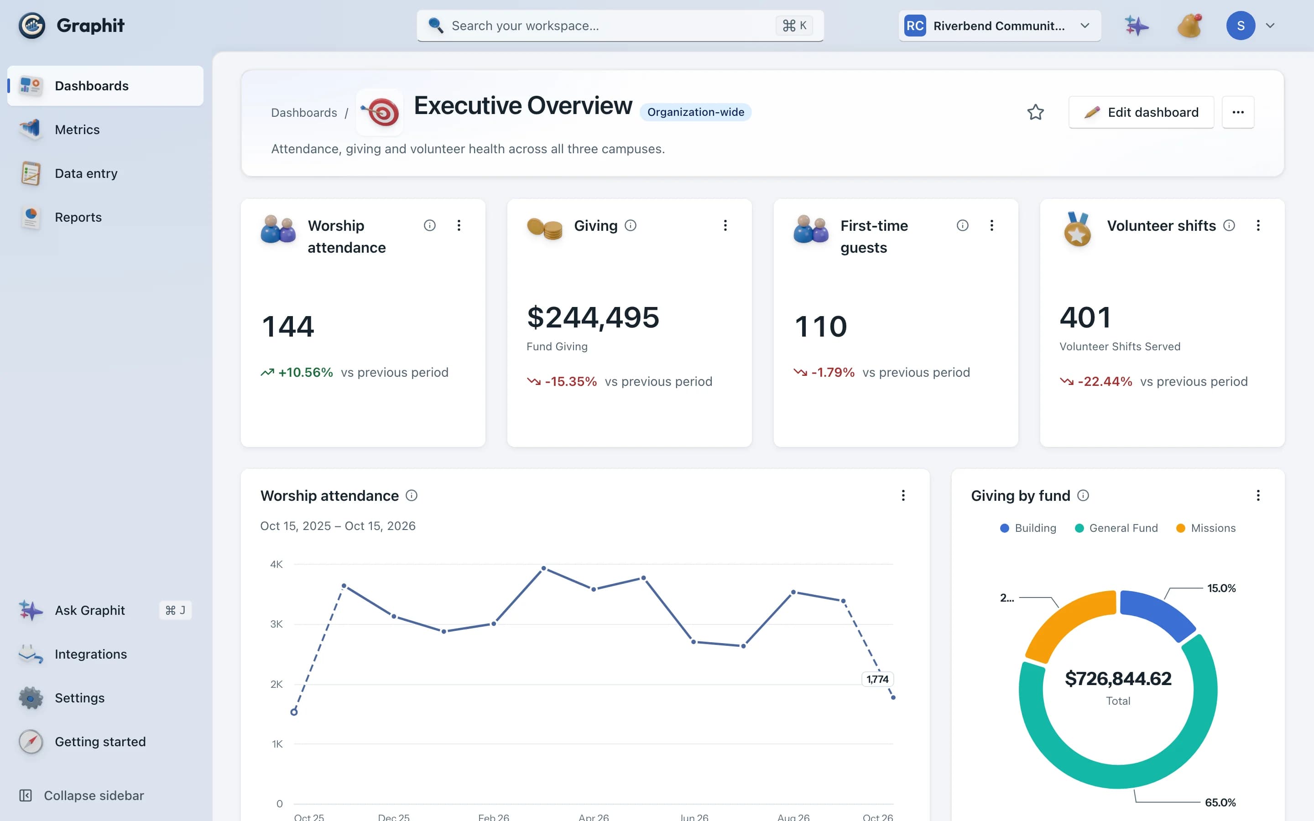
Task: Click info icon on Worship attendance card
Action: coord(429,225)
